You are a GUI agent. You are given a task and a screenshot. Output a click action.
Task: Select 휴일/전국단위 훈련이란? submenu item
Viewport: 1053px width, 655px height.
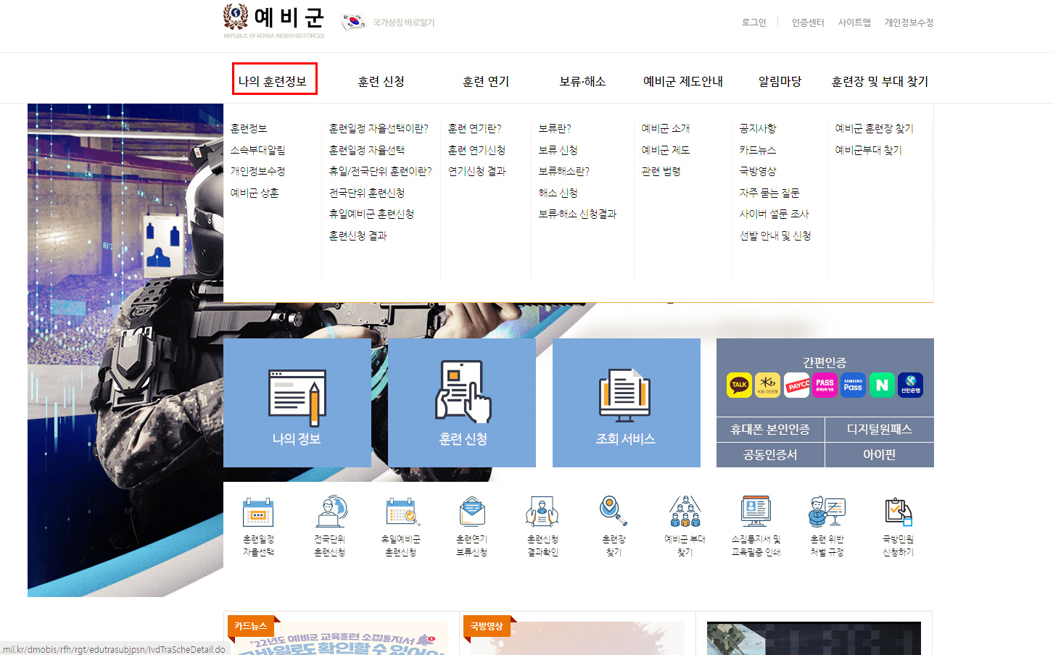(x=380, y=171)
